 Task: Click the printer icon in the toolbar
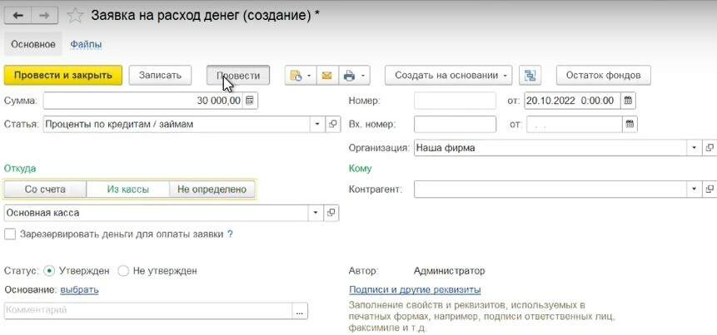click(349, 76)
